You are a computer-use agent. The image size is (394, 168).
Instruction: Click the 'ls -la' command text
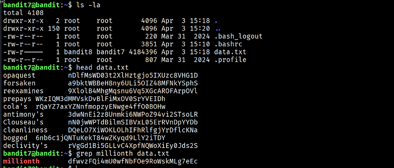(88, 5)
